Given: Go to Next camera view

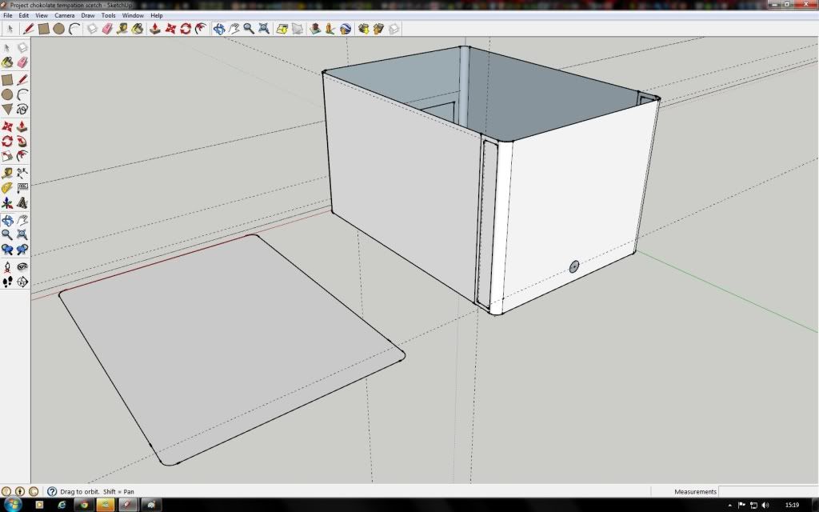Looking at the screenshot, I should click(22, 250).
